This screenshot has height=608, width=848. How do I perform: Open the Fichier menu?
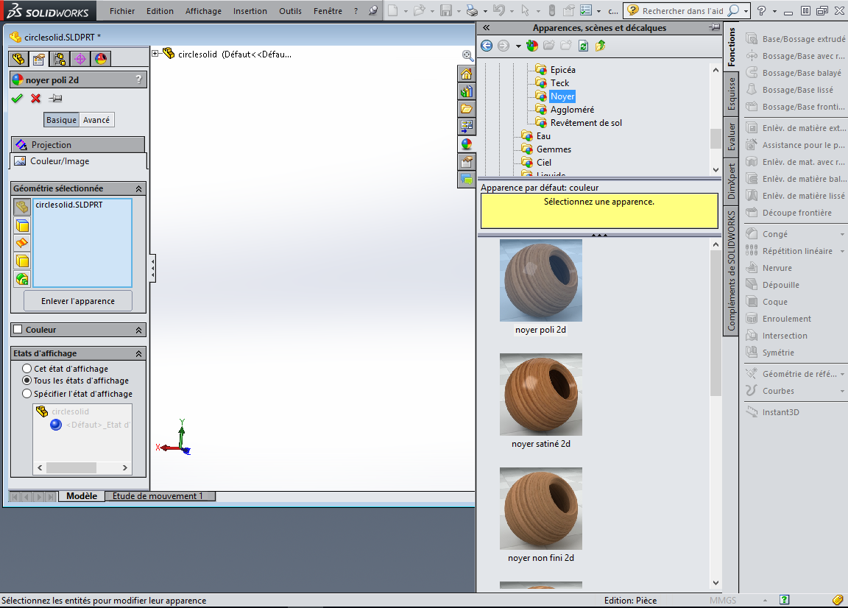pos(122,11)
